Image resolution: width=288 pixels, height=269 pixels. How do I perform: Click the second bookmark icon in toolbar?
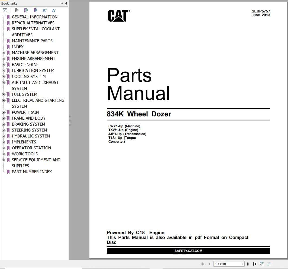pos(26,10)
